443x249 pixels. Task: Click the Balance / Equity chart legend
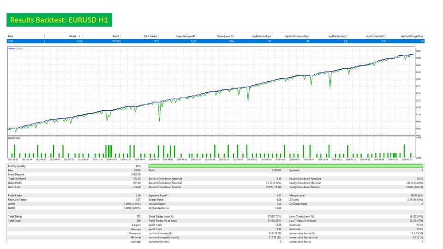tap(16, 48)
